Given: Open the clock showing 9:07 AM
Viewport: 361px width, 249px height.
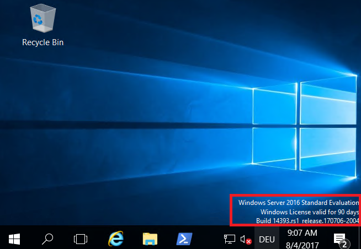Looking at the screenshot, I should pyautogui.click(x=302, y=239).
